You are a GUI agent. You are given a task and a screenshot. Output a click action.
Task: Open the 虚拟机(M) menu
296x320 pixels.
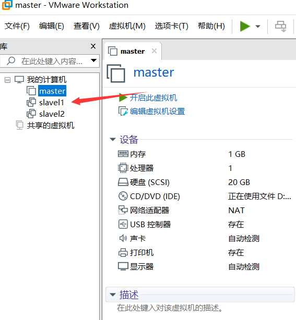point(127,26)
